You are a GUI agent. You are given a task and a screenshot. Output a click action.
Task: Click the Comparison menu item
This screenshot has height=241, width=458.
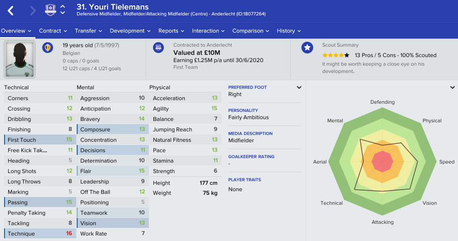pos(251,31)
